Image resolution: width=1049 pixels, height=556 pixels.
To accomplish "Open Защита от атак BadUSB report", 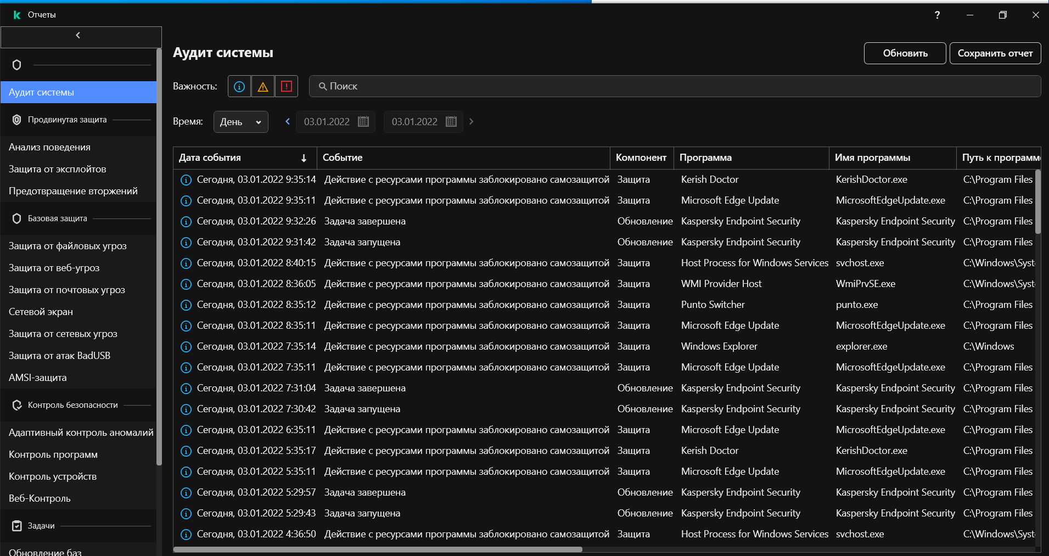I will point(78,356).
